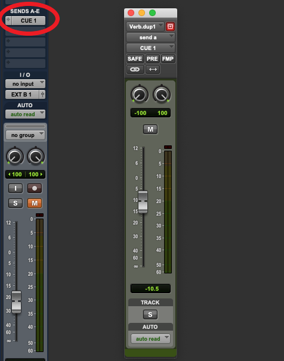Clear the clip indicator above channel meter

39,215
